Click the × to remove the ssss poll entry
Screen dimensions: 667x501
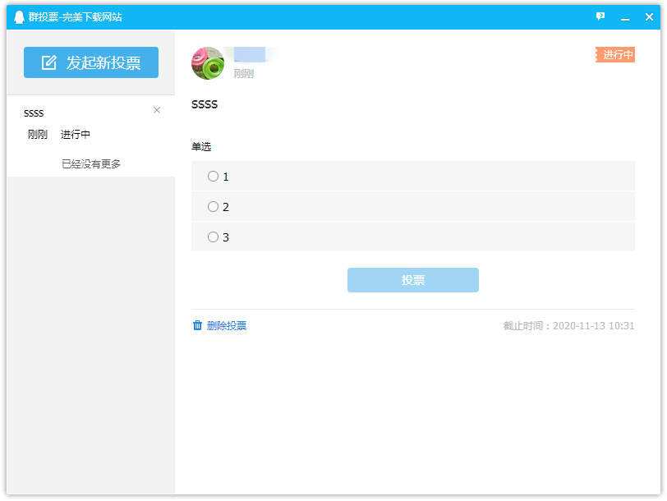point(156,110)
